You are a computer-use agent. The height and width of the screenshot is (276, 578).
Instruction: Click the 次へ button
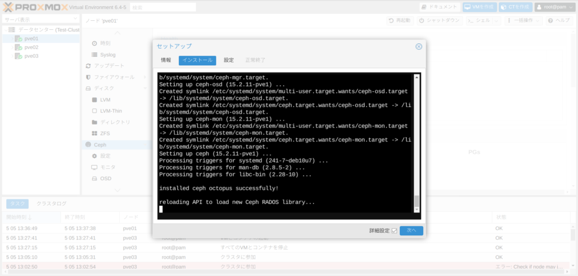411,230
